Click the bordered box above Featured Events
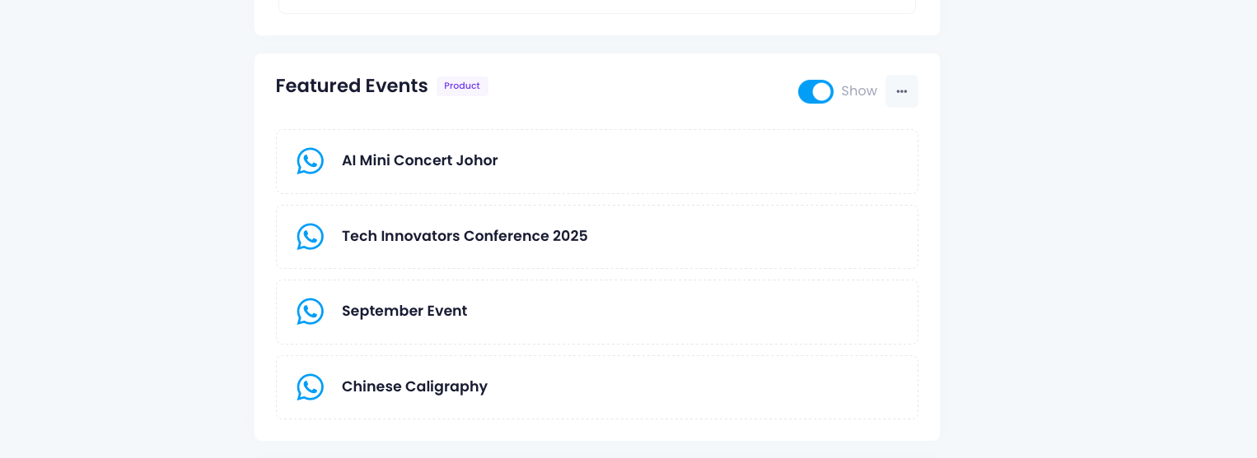This screenshot has height=458, width=1257. (596, 7)
